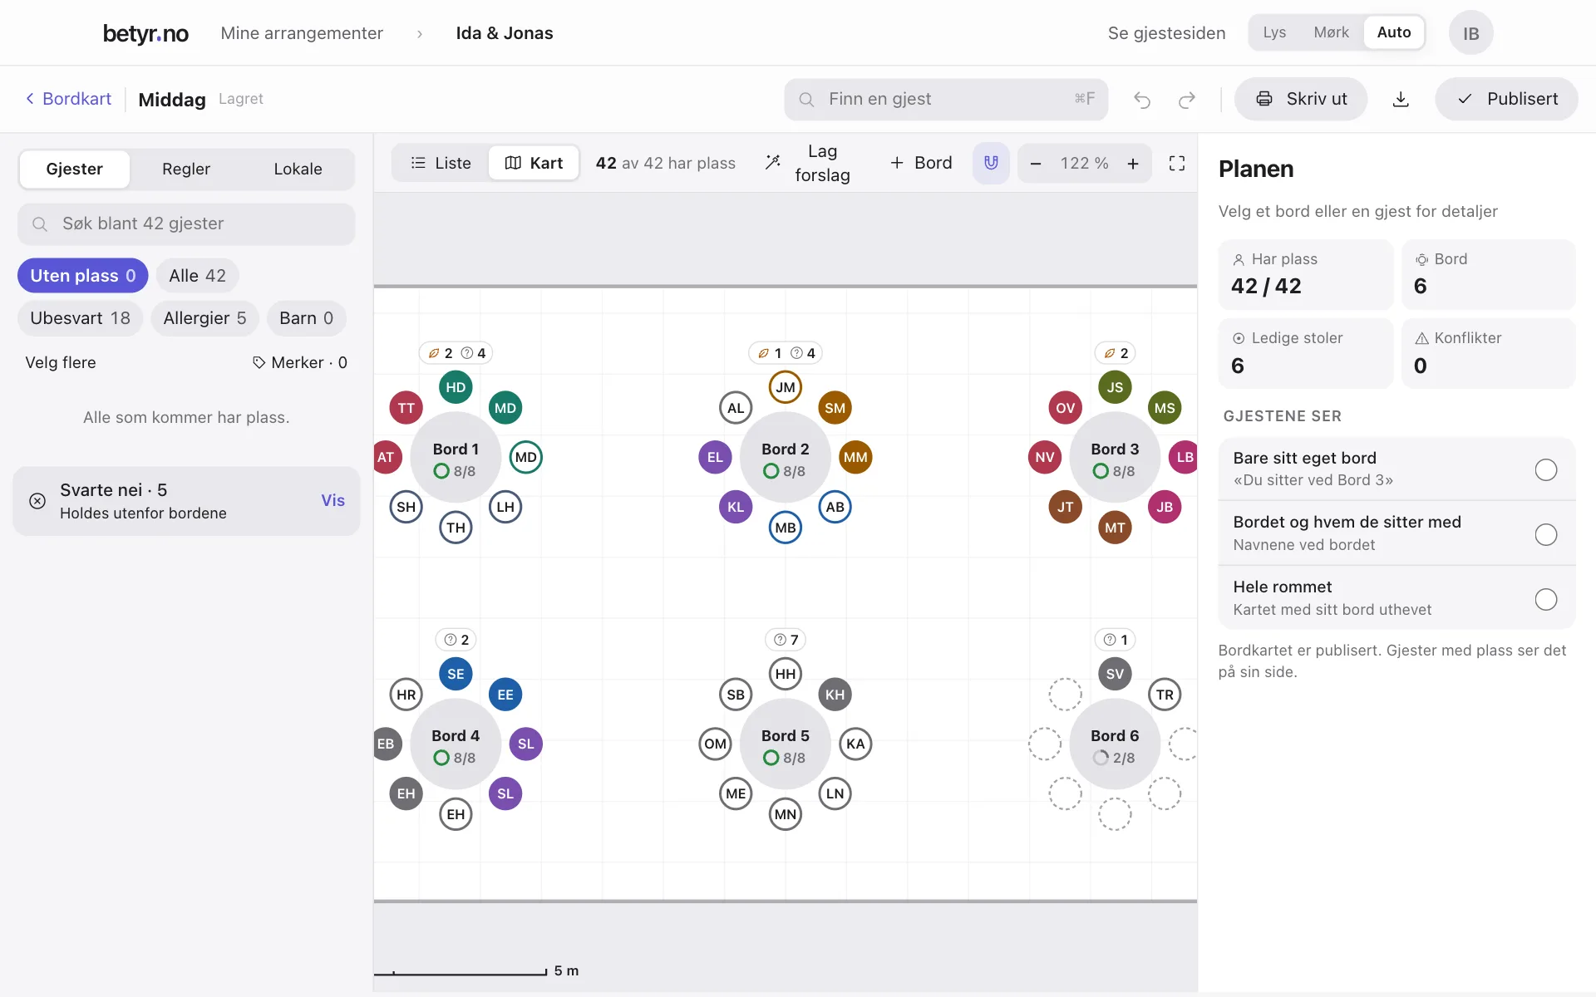Viewport: 1596px width, 997px height.
Task: Switch theme to Mørk
Action: point(1331,32)
